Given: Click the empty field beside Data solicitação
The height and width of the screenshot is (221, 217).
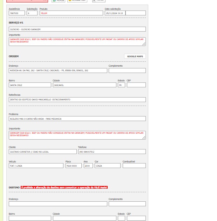Looking at the screenshot, I should tap(136, 13).
